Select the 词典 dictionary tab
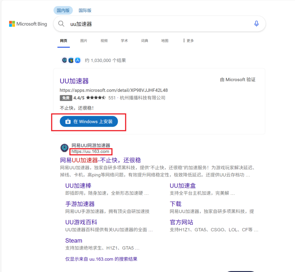This screenshot has height=272, width=295. coord(144,41)
